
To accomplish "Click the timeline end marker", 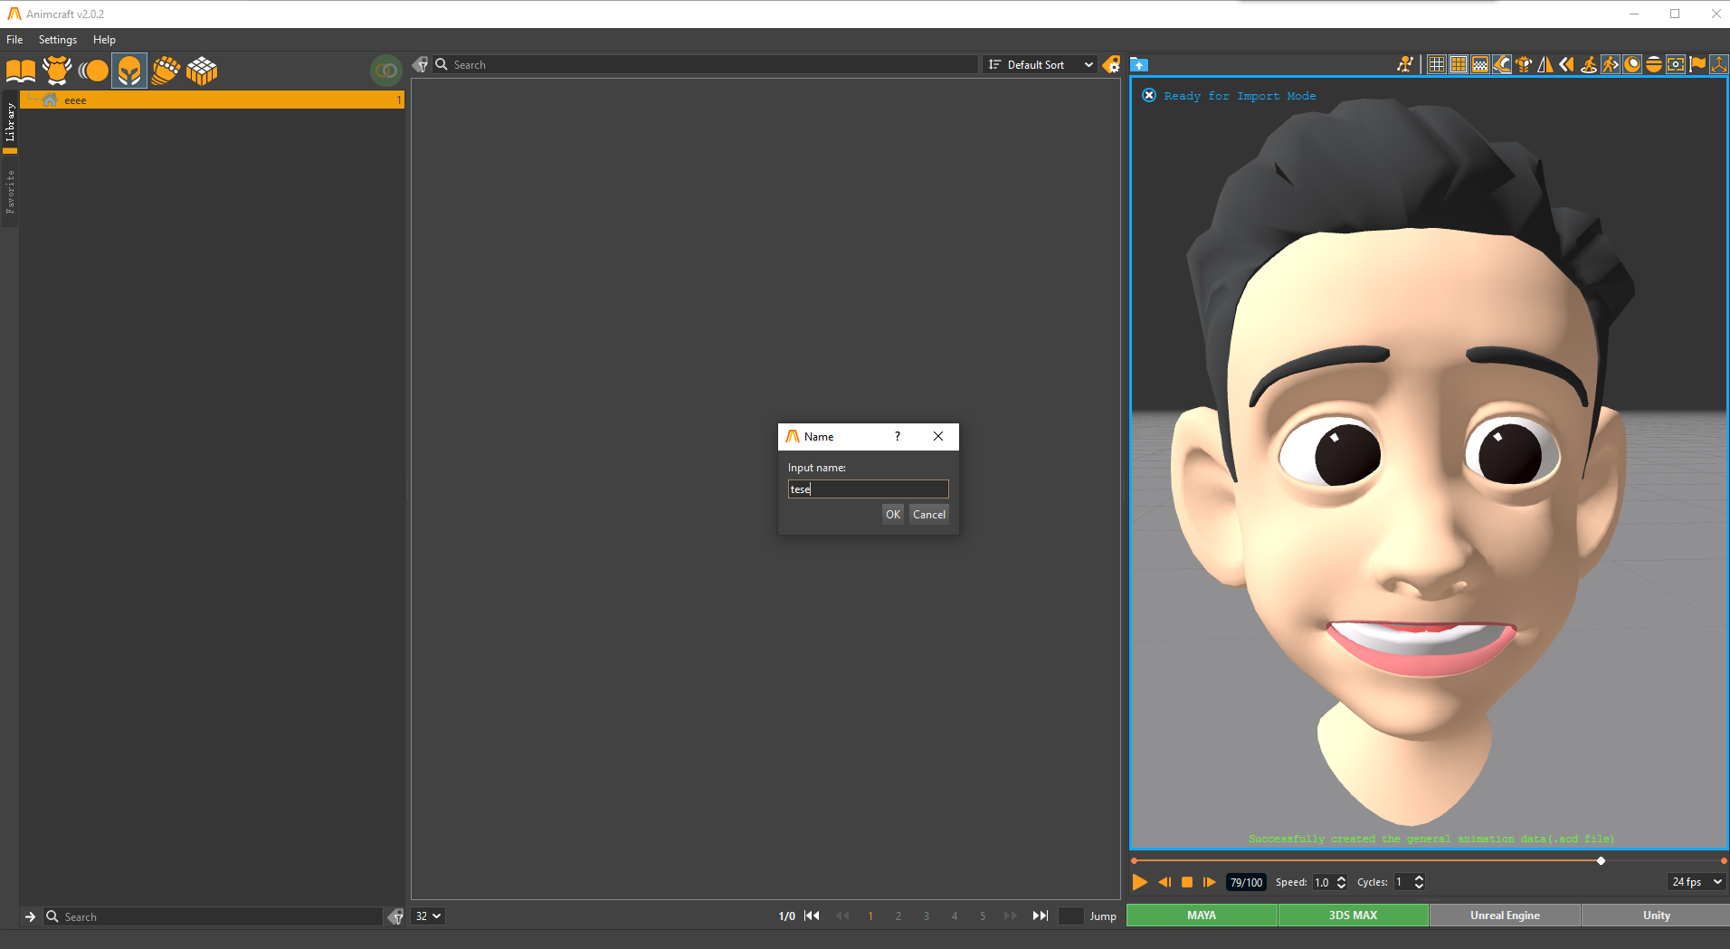I will click(1724, 860).
